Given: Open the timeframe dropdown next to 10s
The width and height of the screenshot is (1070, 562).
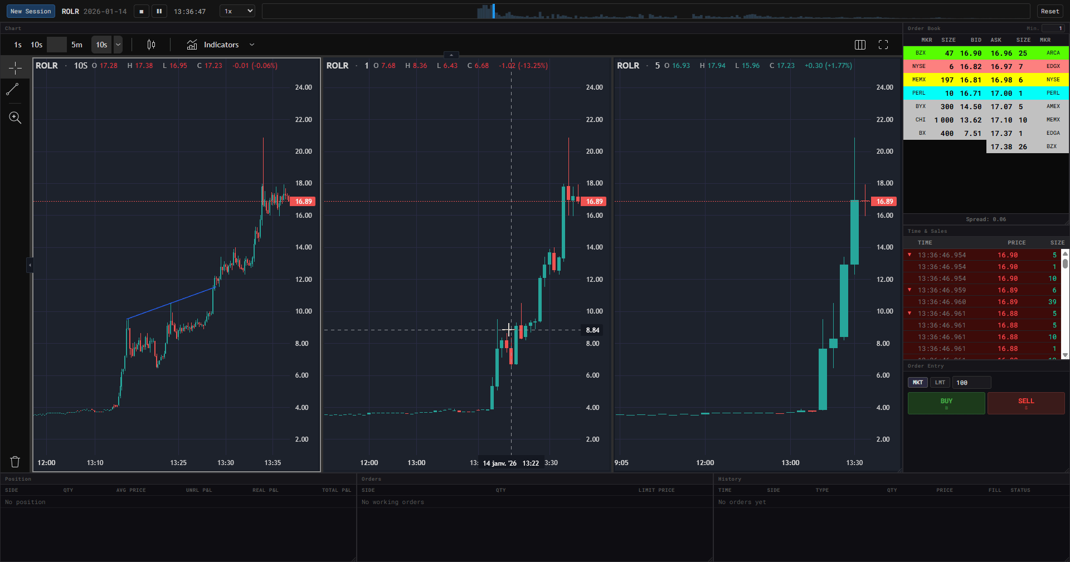Looking at the screenshot, I should tap(118, 45).
